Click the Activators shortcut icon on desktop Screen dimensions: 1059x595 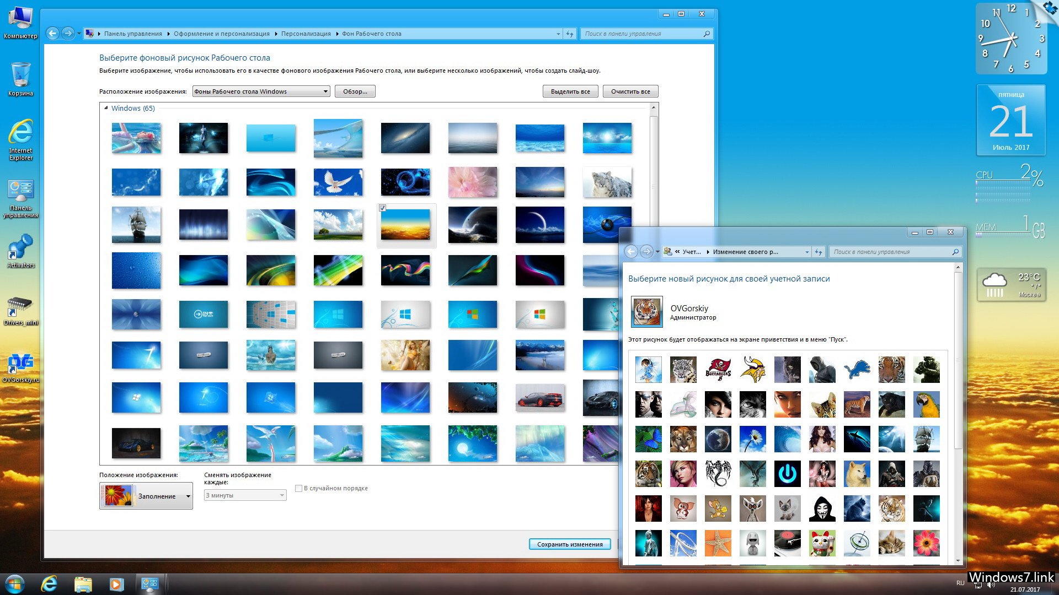click(21, 253)
